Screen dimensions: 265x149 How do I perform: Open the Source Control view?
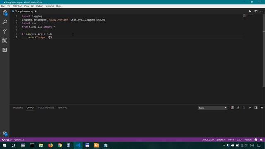point(5,31)
